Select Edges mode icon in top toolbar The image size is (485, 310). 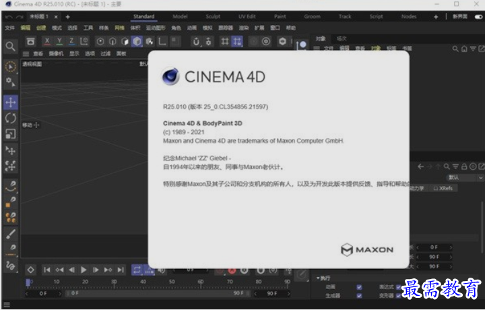coord(112,42)
